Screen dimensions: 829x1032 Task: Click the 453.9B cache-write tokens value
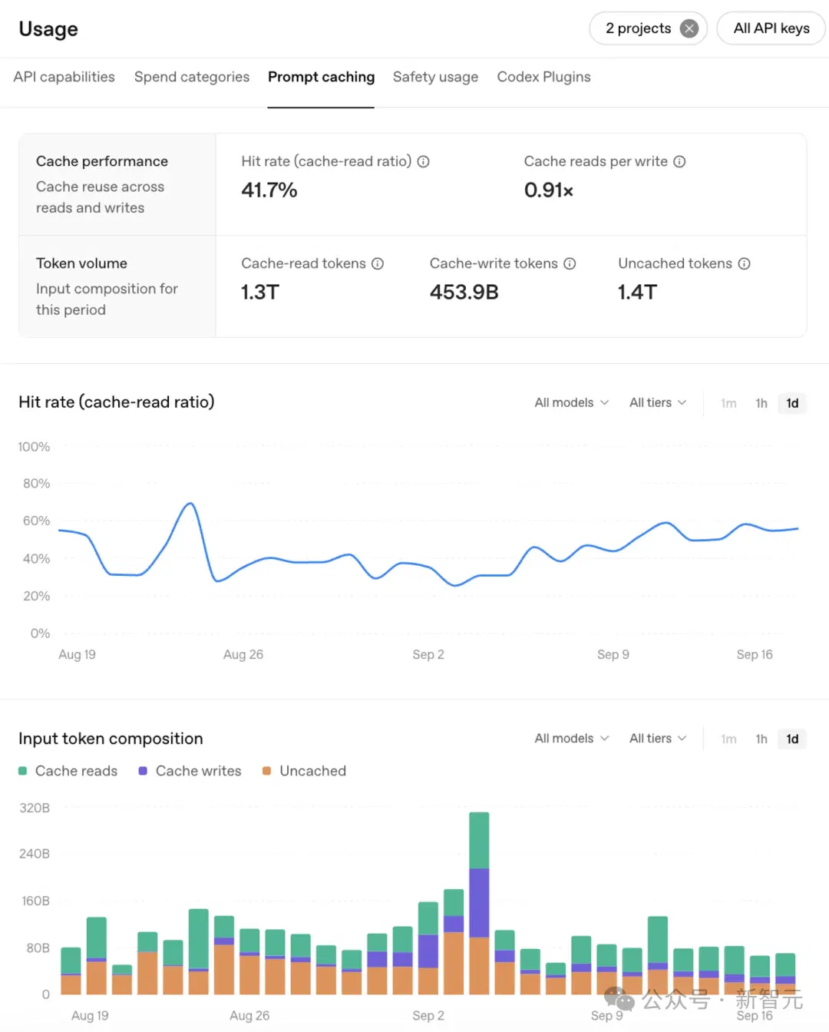point(464,292)
